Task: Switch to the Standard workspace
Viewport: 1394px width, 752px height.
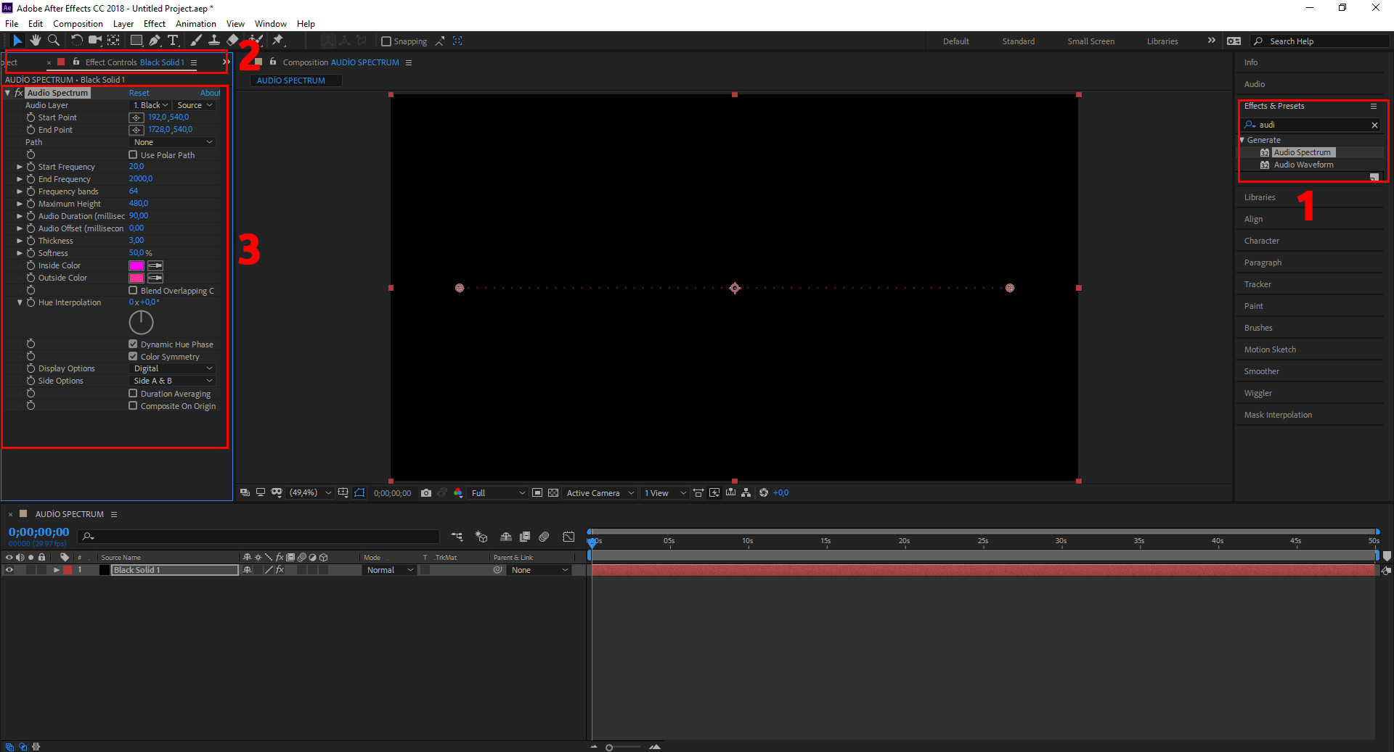Action: [x=1018, y=41]
